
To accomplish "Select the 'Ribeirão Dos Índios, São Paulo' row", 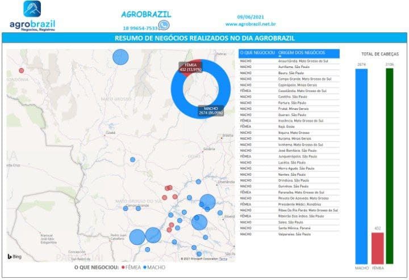I will tap(289, 217).
